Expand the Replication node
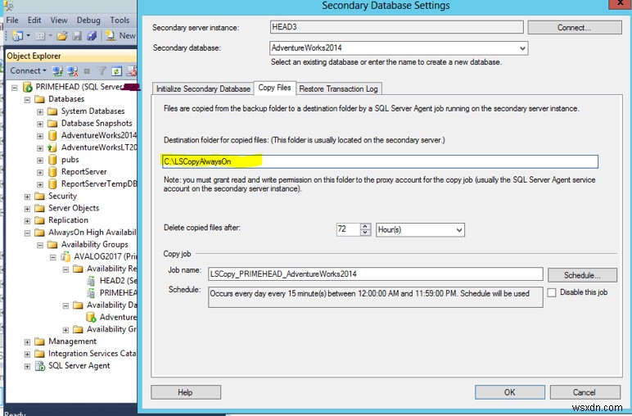The width and height of the screenshot is (632, 416). tap(27, 220)
